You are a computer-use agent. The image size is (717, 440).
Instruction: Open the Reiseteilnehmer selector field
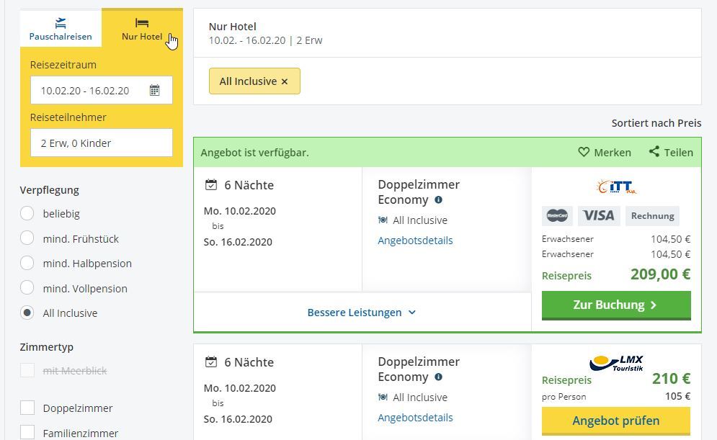[x=102, y=143]
